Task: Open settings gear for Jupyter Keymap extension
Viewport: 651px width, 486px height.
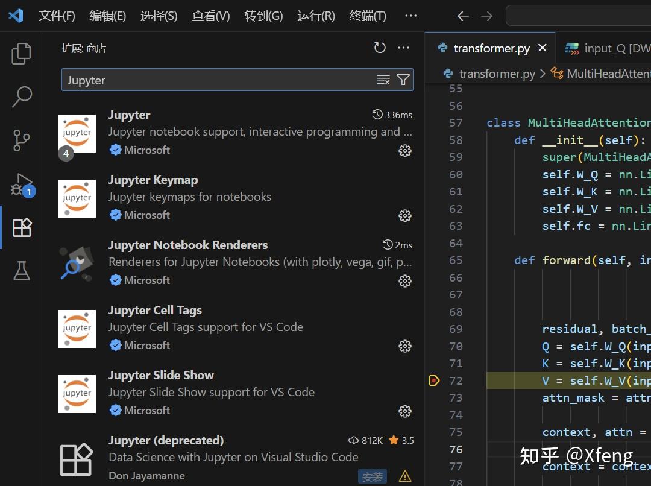Action: click(x=404, y=215)
